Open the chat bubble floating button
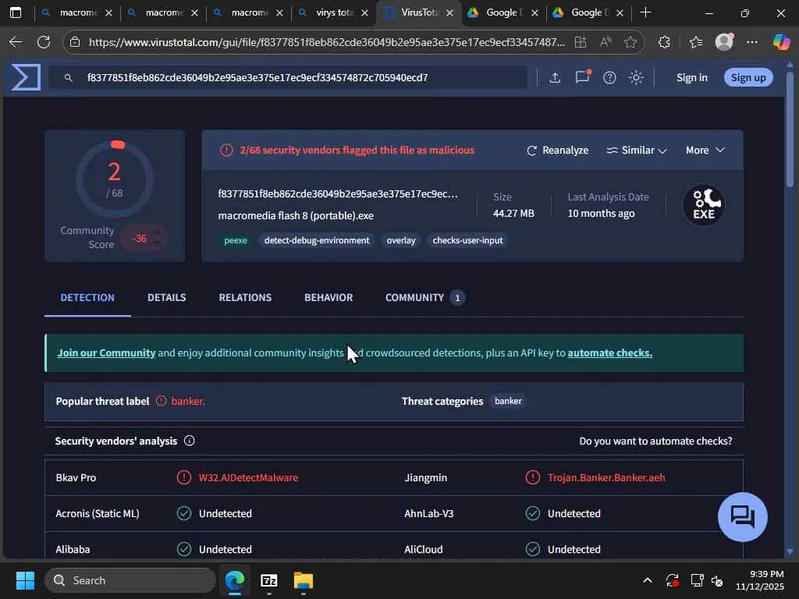799x599 pixels. (x=743, y=516)
